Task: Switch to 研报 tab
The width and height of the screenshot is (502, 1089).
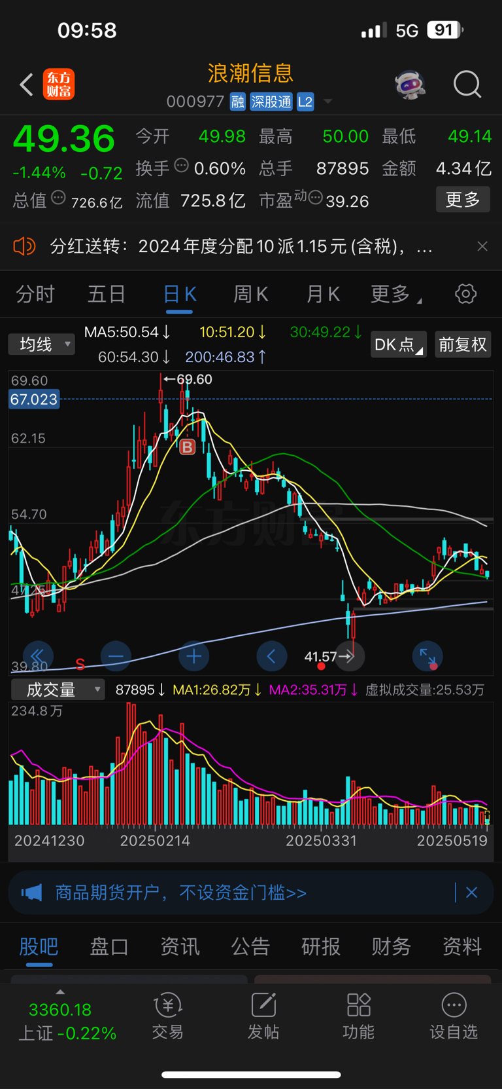Action: [x=321, y=946]
